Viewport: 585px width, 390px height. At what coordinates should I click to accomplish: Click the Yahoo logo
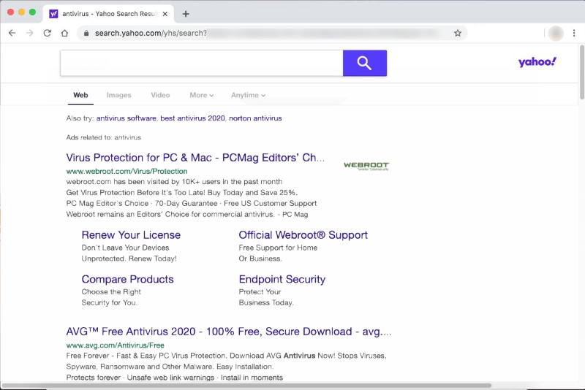(537, 62)
